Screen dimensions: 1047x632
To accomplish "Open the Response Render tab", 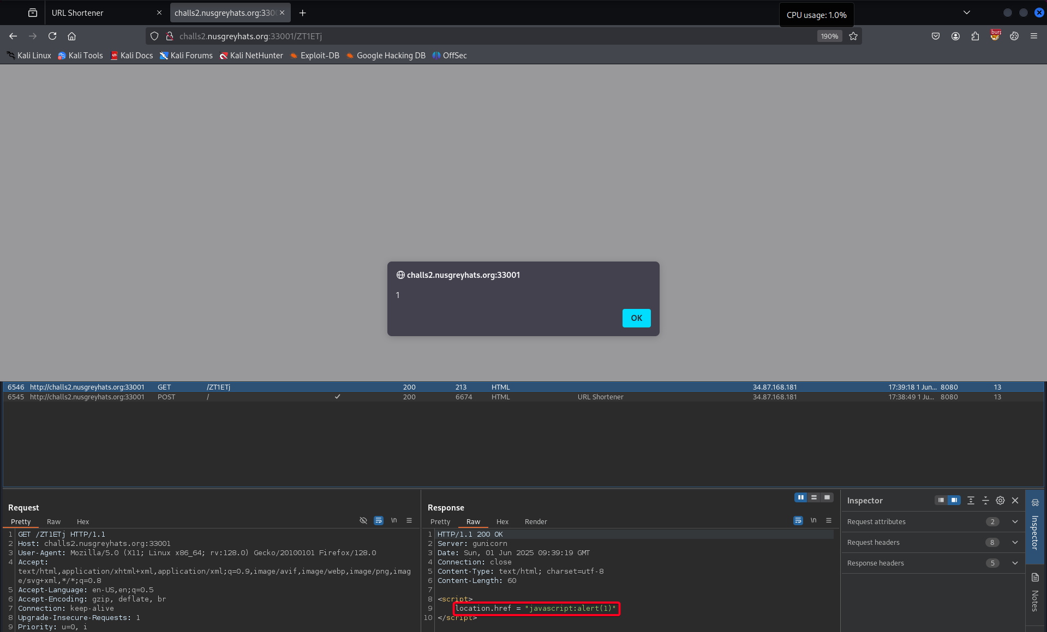I will click(536, 522).
